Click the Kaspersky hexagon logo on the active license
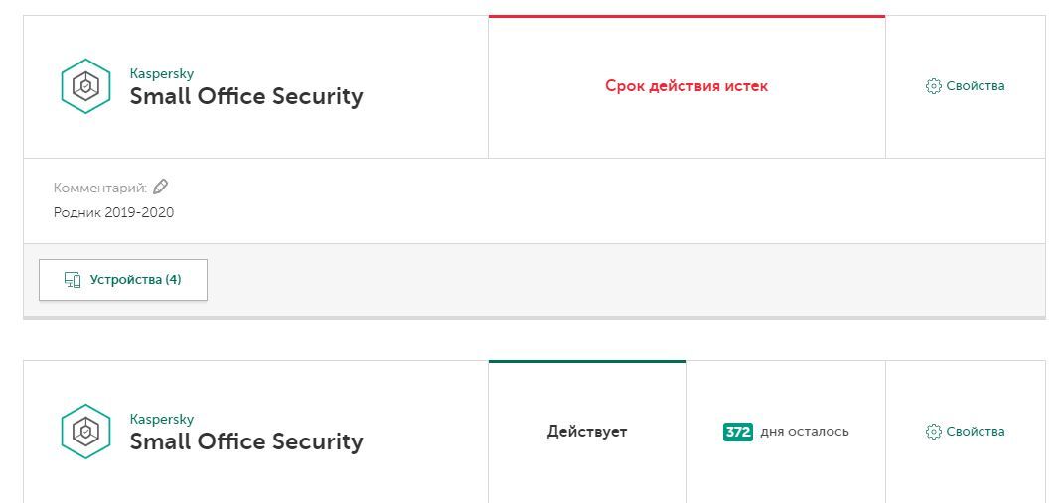This screenshot has width=1059, height=503. (85, 432)
